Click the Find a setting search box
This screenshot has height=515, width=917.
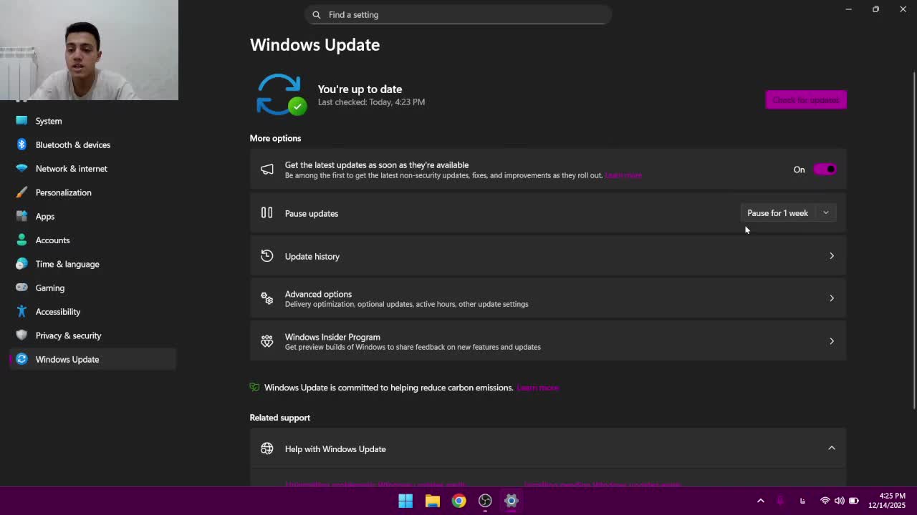458,14
